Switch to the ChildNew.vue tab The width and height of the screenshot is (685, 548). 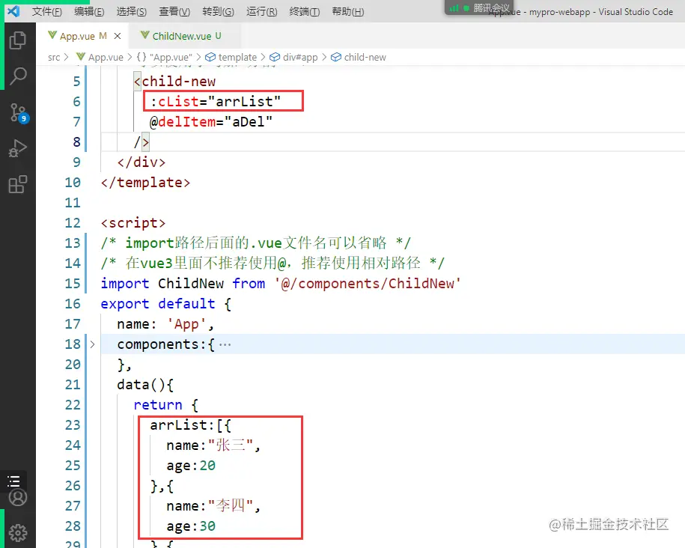tap(185, 35)
